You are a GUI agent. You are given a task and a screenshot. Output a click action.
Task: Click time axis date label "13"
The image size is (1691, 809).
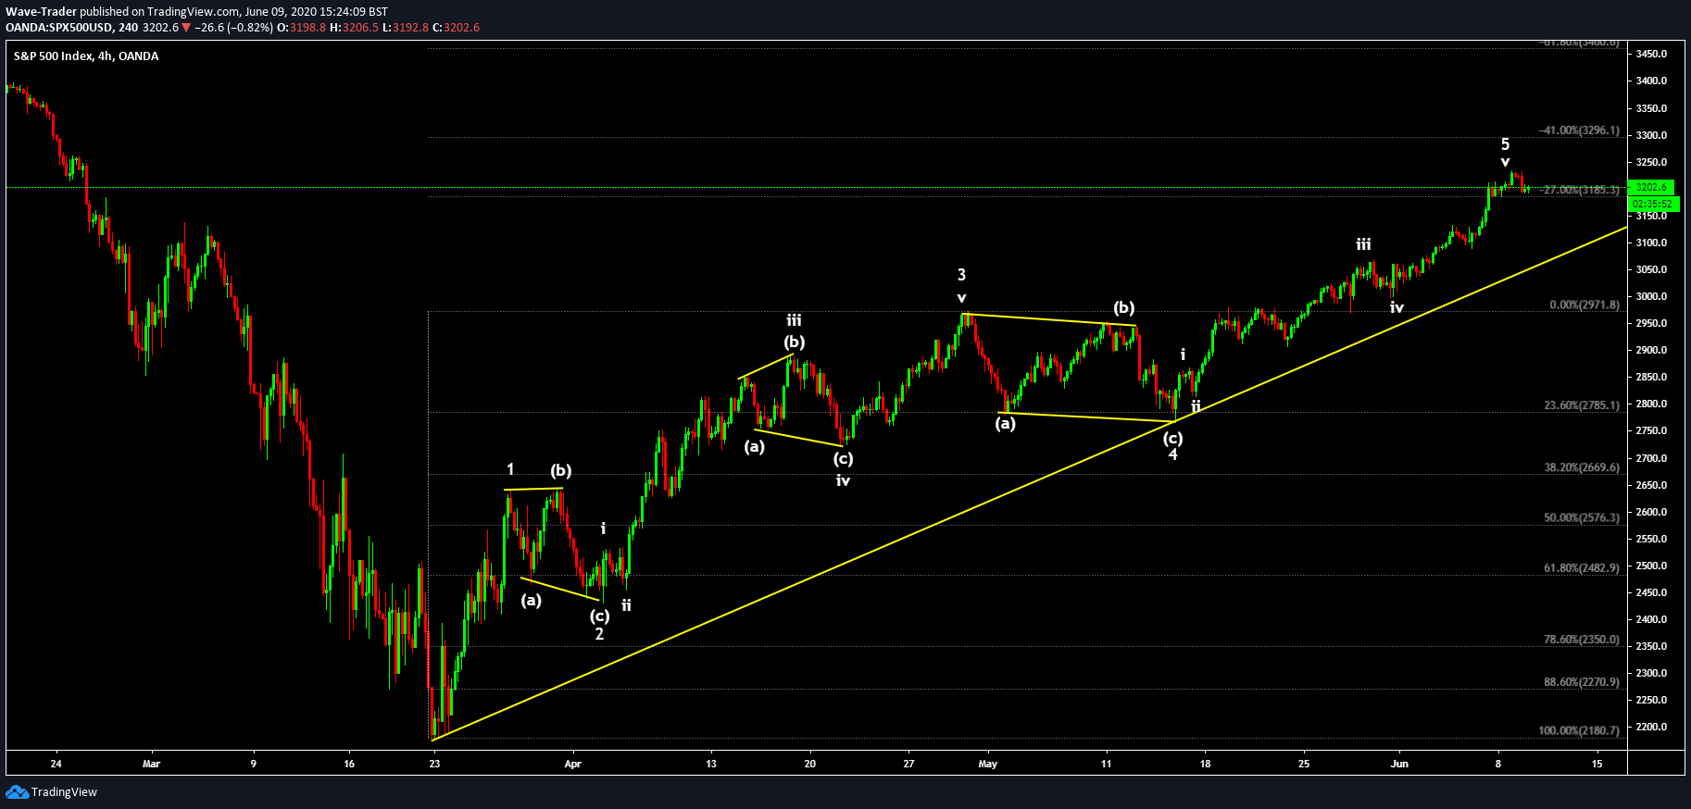pyautogui.click(x=711, y=764)
